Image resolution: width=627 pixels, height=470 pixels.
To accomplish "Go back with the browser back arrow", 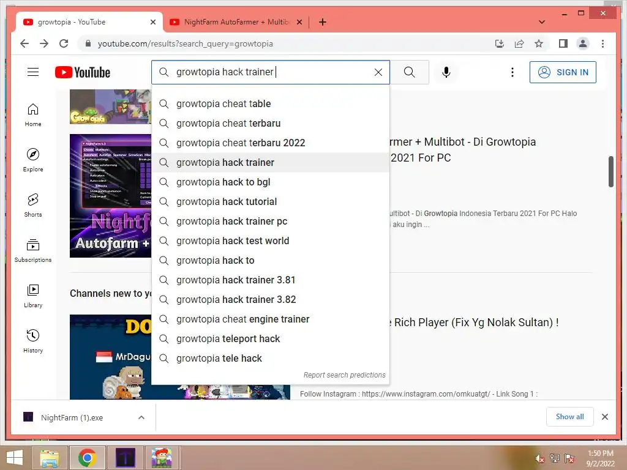I will 24,43.
